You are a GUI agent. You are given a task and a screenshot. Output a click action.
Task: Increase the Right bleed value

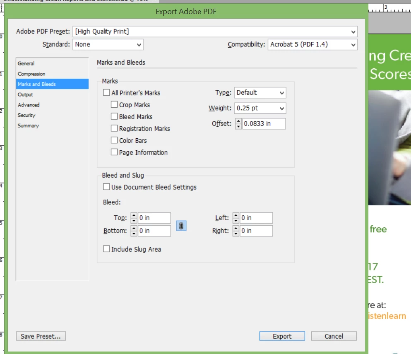pos(236,228)
